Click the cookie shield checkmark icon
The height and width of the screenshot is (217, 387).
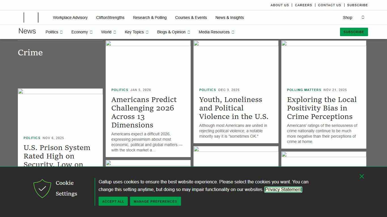pyautogui.click(x=42, y=188)
